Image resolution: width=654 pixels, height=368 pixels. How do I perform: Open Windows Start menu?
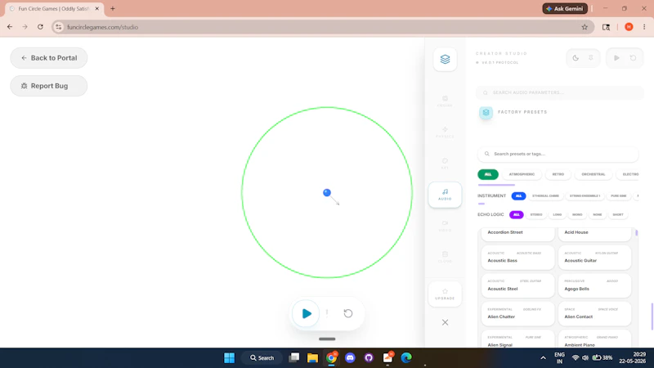point(230,358)
